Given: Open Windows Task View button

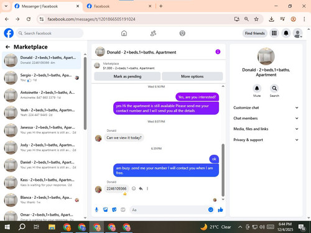Looking at the screenshot, I should coord(36,227).
